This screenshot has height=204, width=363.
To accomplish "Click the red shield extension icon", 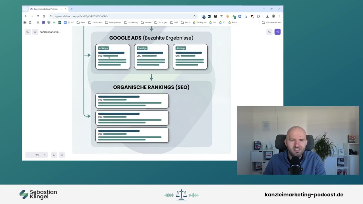I will (x=252, y=16).
